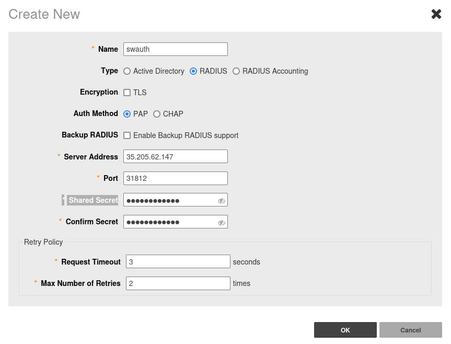Click the Shared Secret label
The width and height of the screenshot is (451, 344).
(93, 200)
